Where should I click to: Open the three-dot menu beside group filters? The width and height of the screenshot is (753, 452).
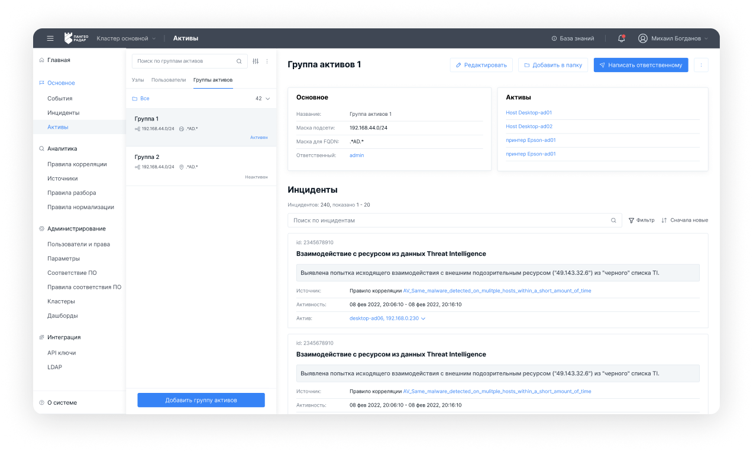(x=267, y=61)
